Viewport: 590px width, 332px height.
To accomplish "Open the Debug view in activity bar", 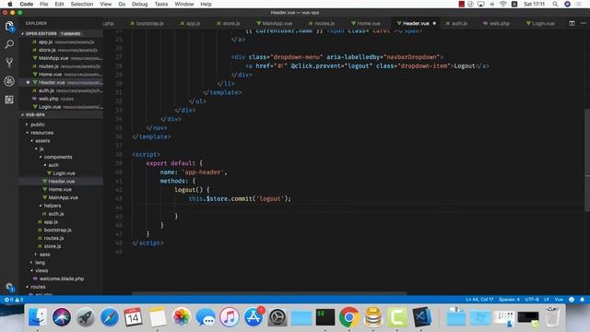I will coord(9,81).
